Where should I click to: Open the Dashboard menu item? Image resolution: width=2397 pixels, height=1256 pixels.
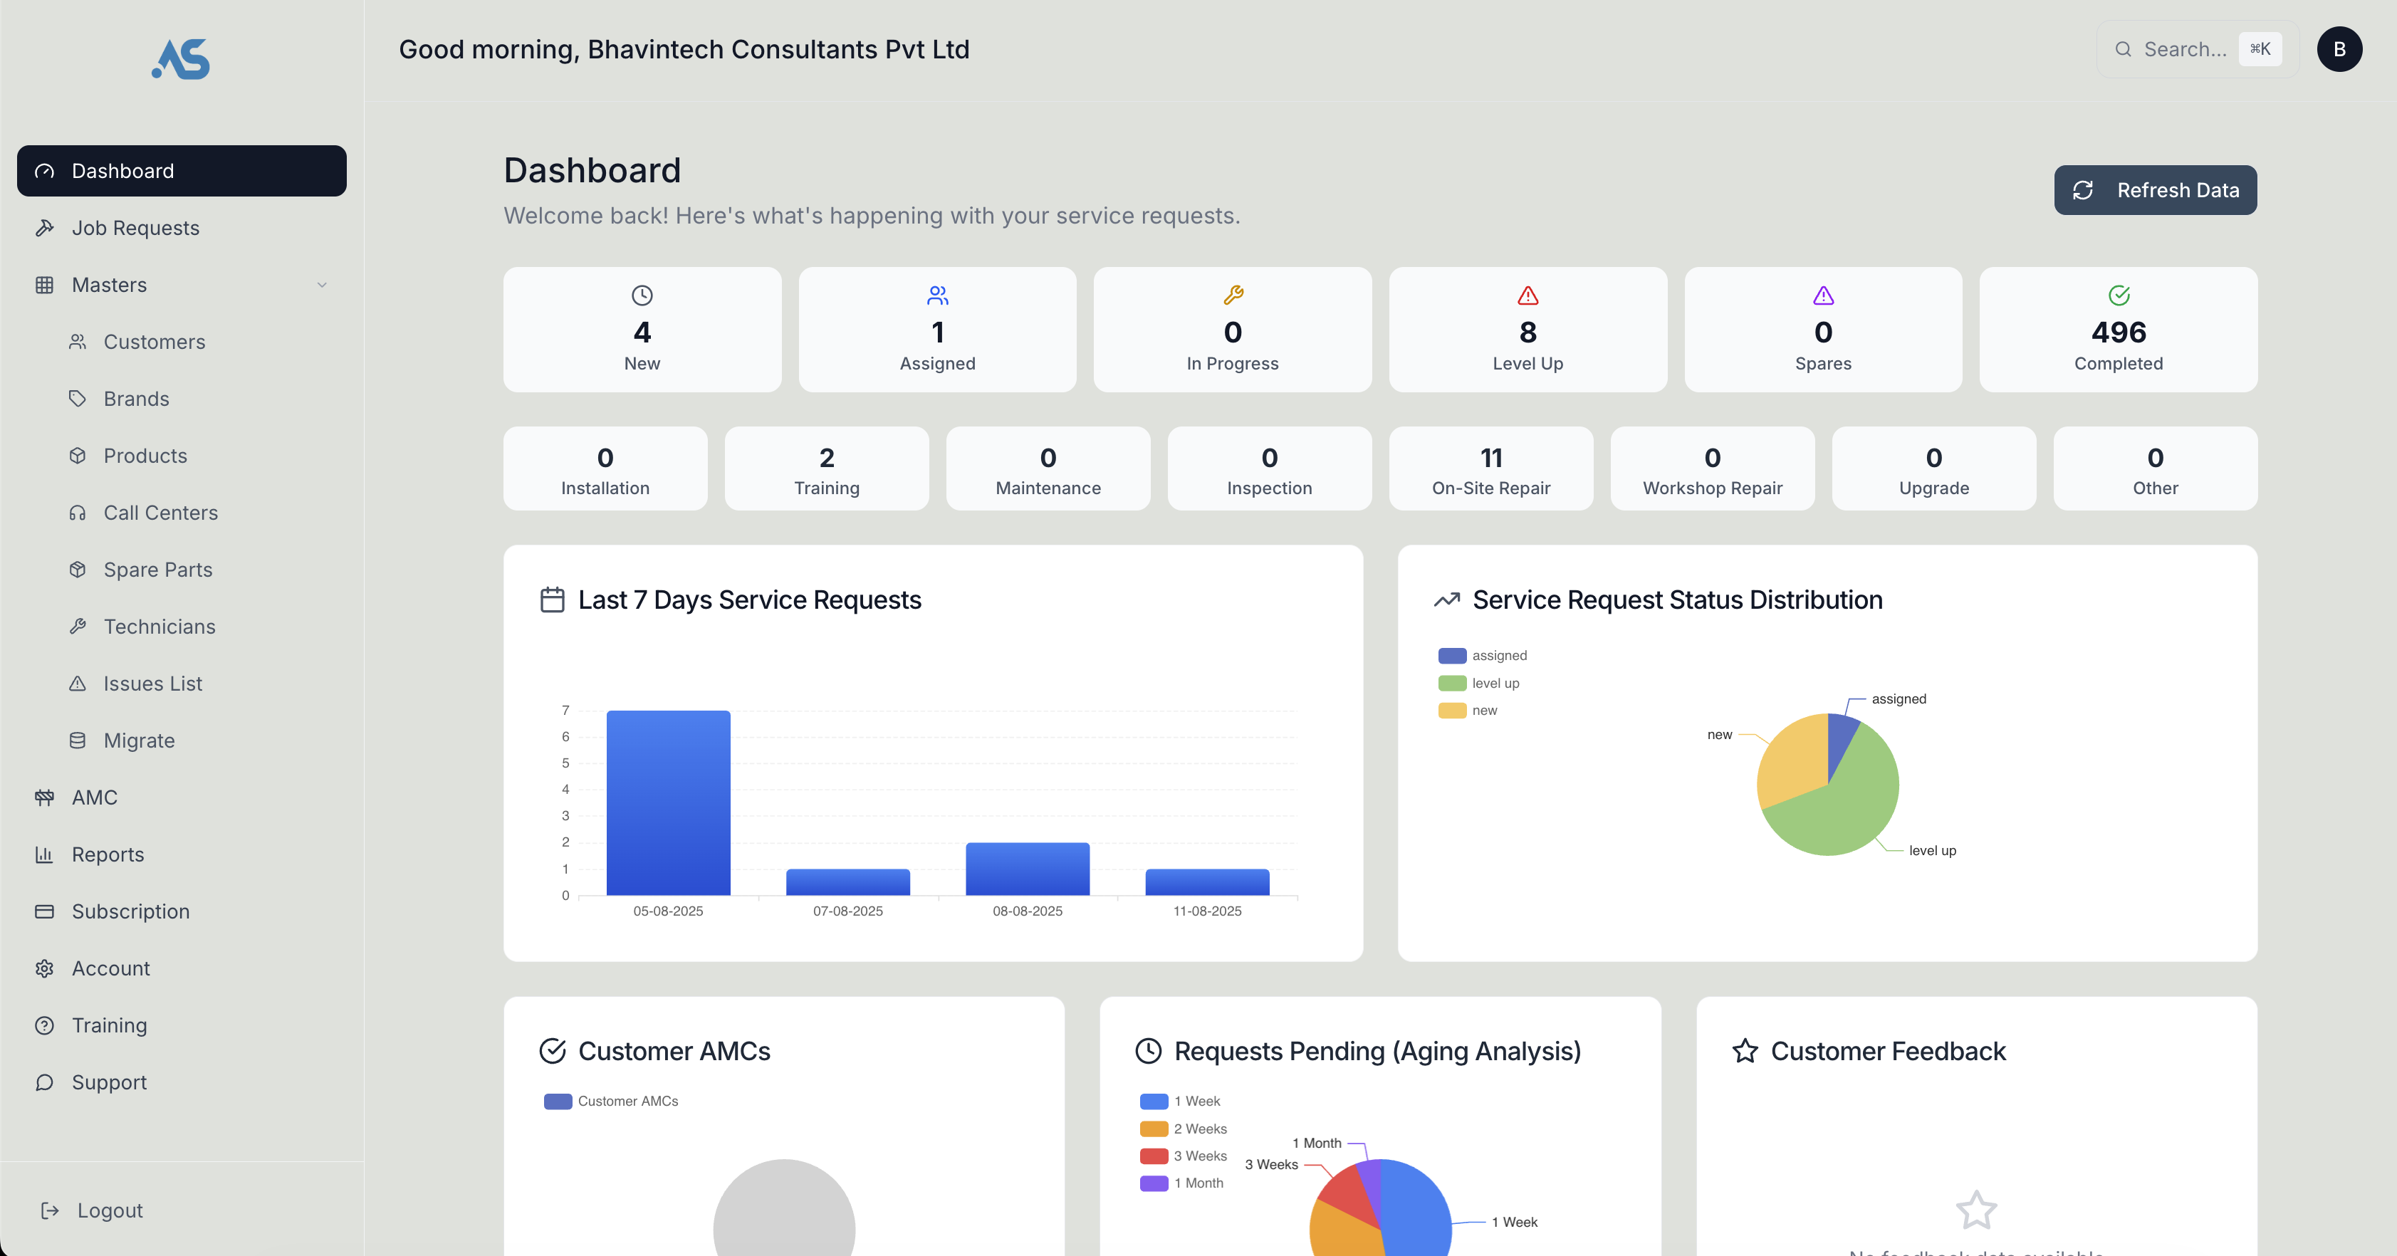click(182, 171)
